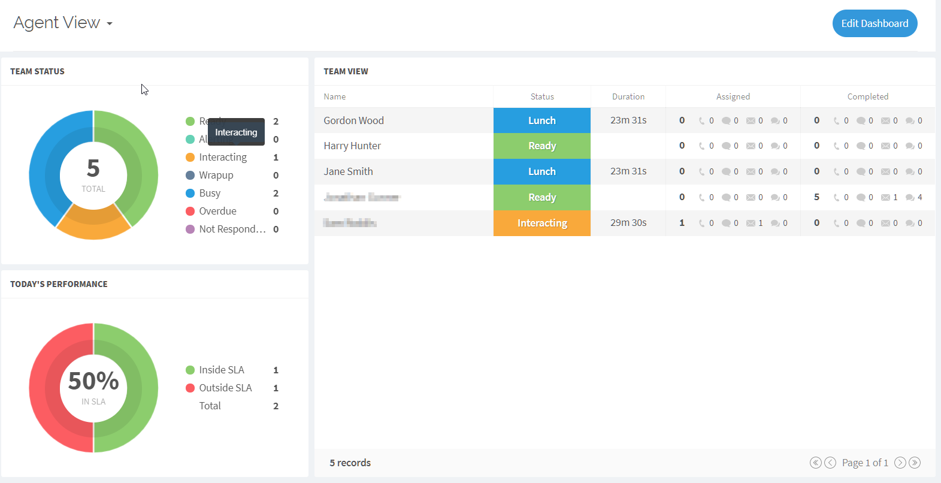Click Gordon Wood's assigned phone call icon
941x483 pixels.
pos(702,120)
